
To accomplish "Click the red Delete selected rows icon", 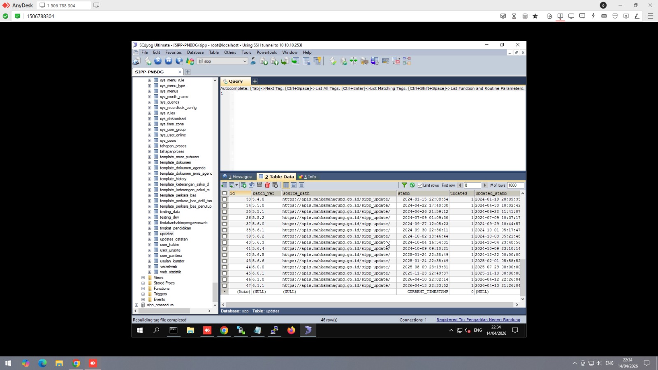I will [x=267, y=185].
